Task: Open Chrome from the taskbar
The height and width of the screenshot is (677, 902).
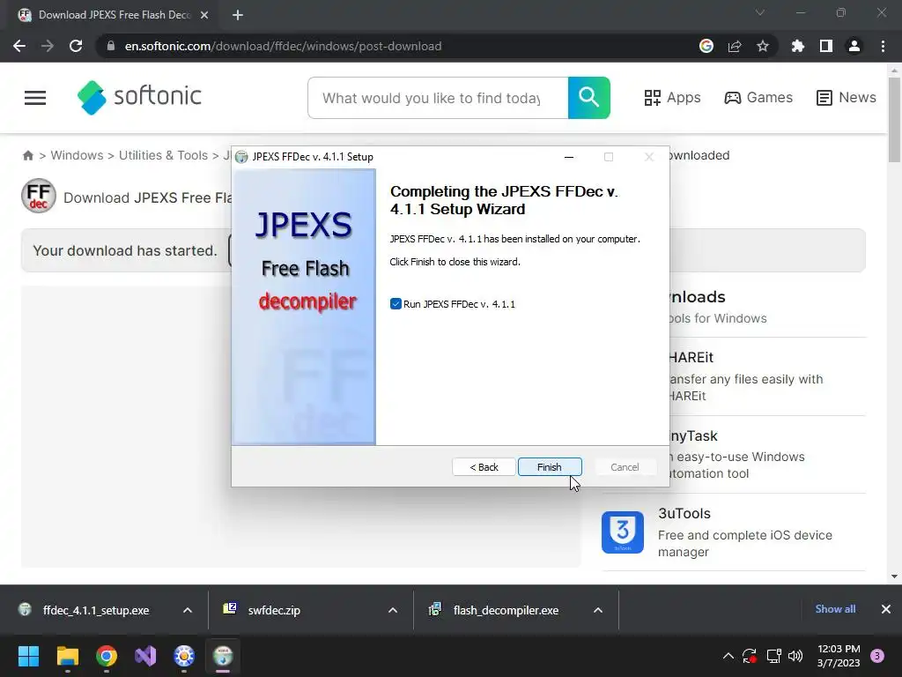Action: pos(107,656)
